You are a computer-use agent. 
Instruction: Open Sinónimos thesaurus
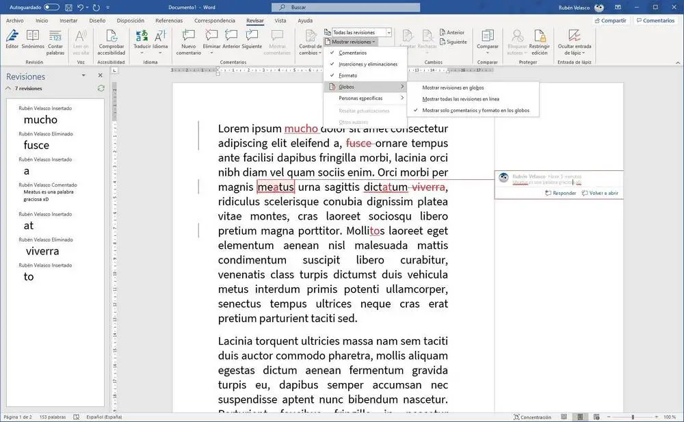tap(33, 38)
